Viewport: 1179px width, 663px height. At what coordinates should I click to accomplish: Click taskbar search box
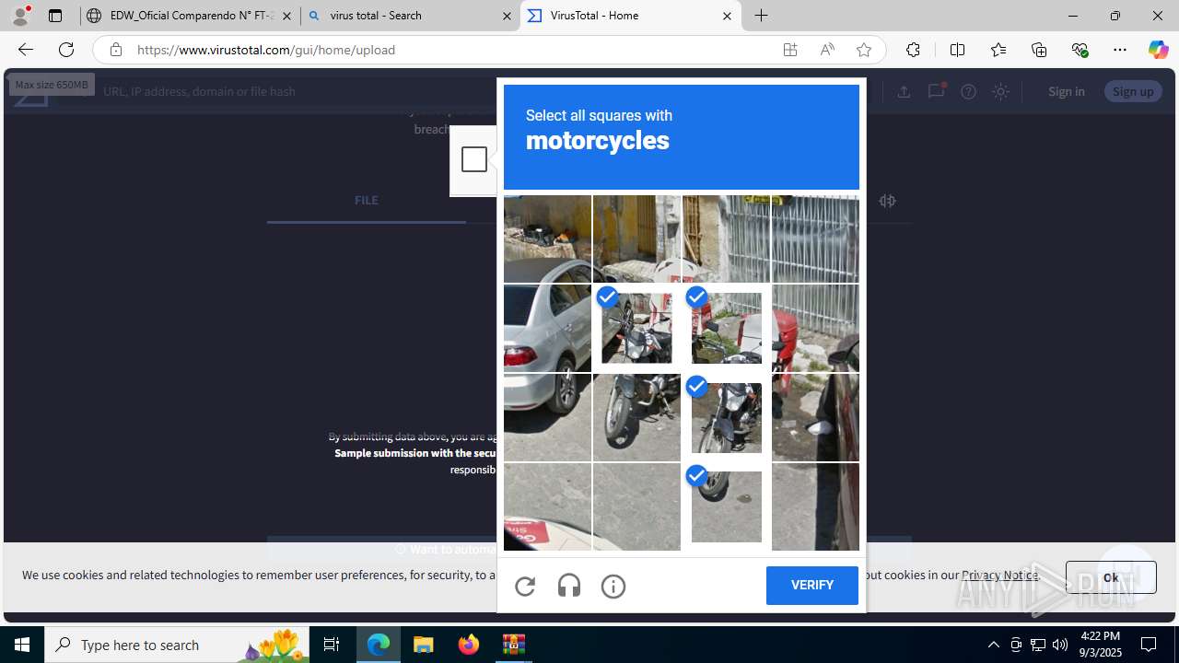coord(177,645)
